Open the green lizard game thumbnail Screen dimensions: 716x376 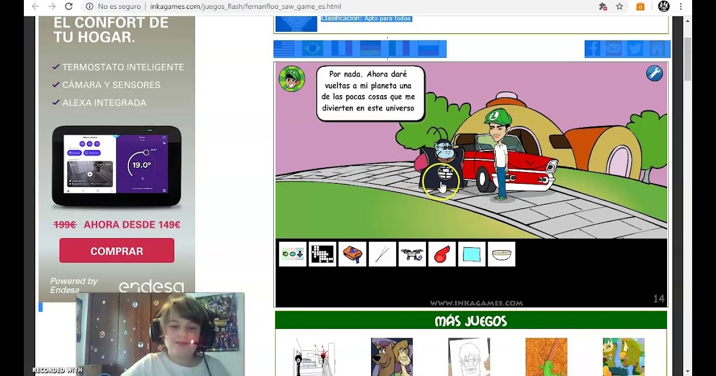(547, 357)
